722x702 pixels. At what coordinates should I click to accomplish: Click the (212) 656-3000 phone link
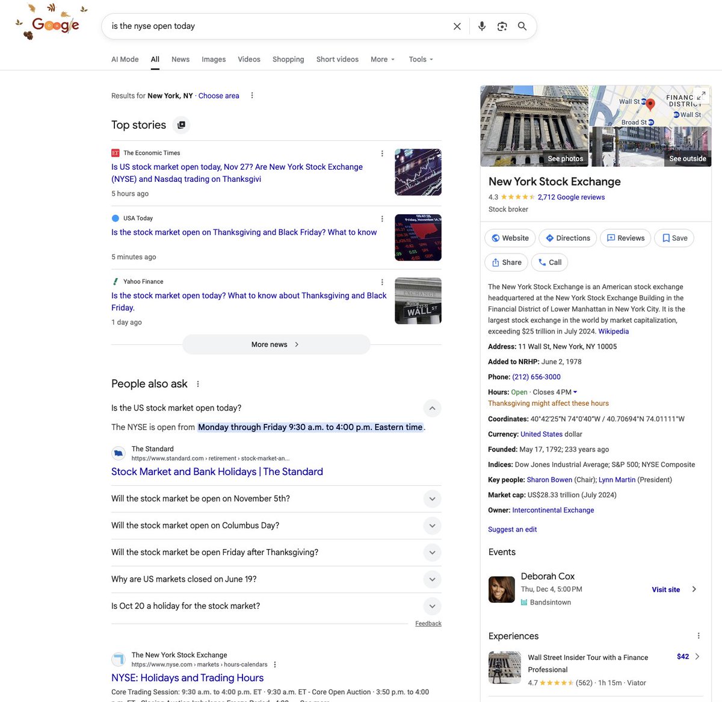pyautogui.click(x=536, y=377)
